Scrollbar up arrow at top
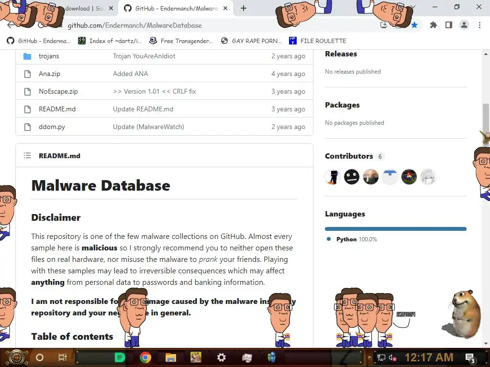This screenshot has height=367, width=490. tap(486, 54)
